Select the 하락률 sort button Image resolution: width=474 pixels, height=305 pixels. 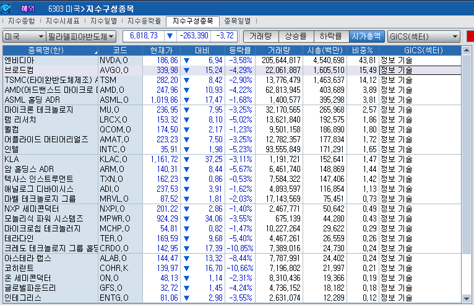click(x=331, y=37)
